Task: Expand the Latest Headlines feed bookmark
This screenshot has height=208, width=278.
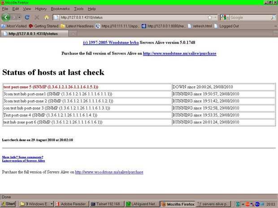Action: (x=77, y=26)
